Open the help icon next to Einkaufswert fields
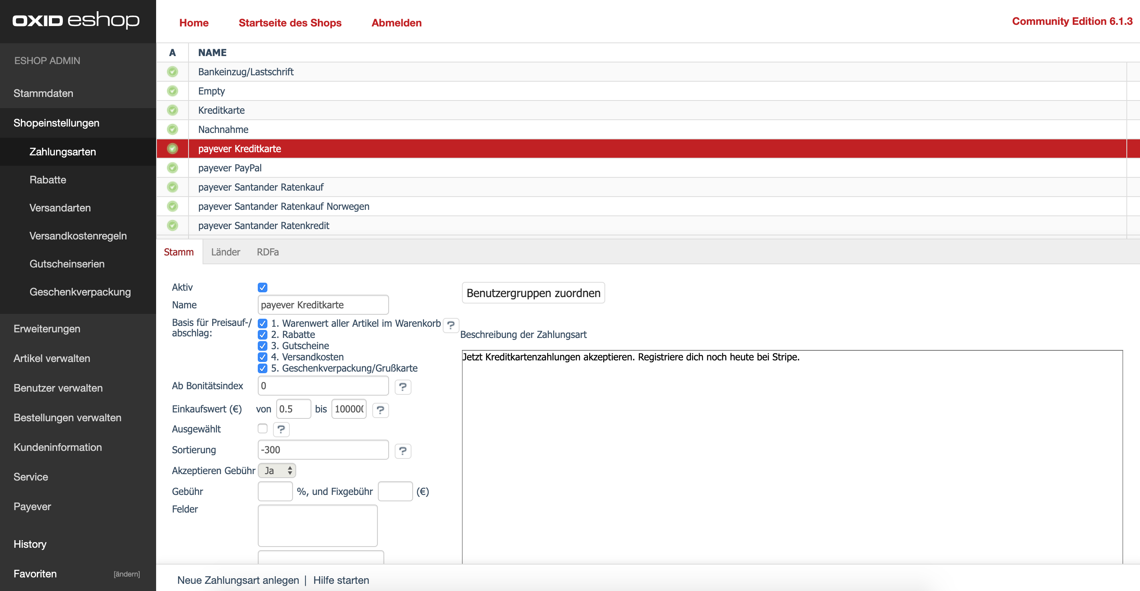The width and height of the screenshot is (1140, 591). 381,410
